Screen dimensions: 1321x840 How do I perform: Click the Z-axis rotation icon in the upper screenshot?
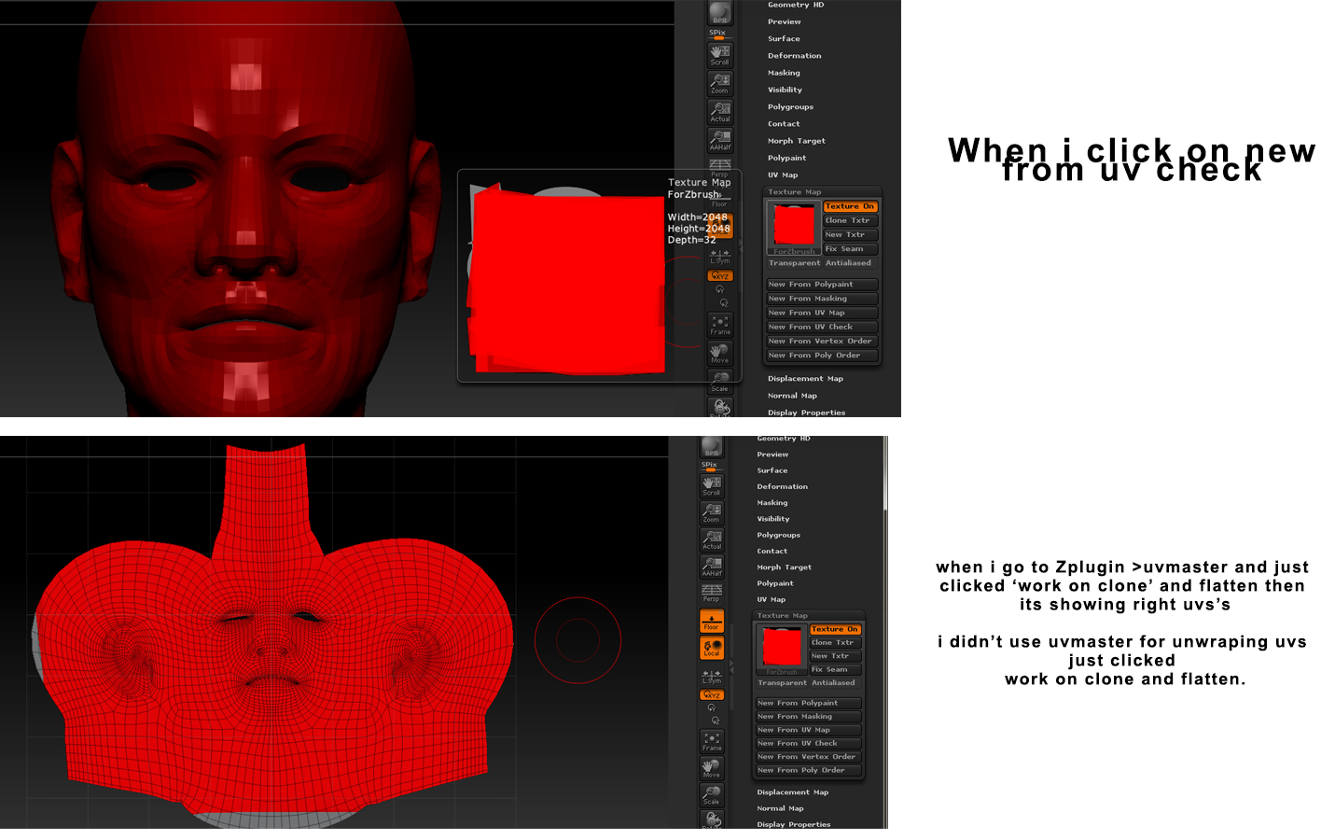point(724,302)
